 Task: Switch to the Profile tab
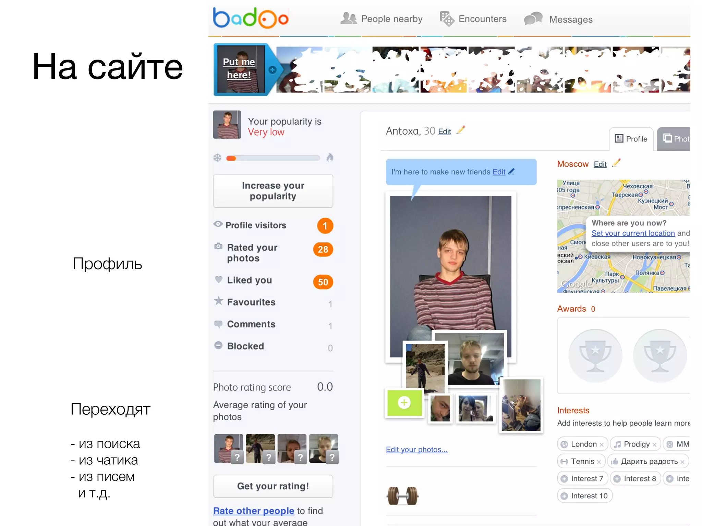point(631,139)
